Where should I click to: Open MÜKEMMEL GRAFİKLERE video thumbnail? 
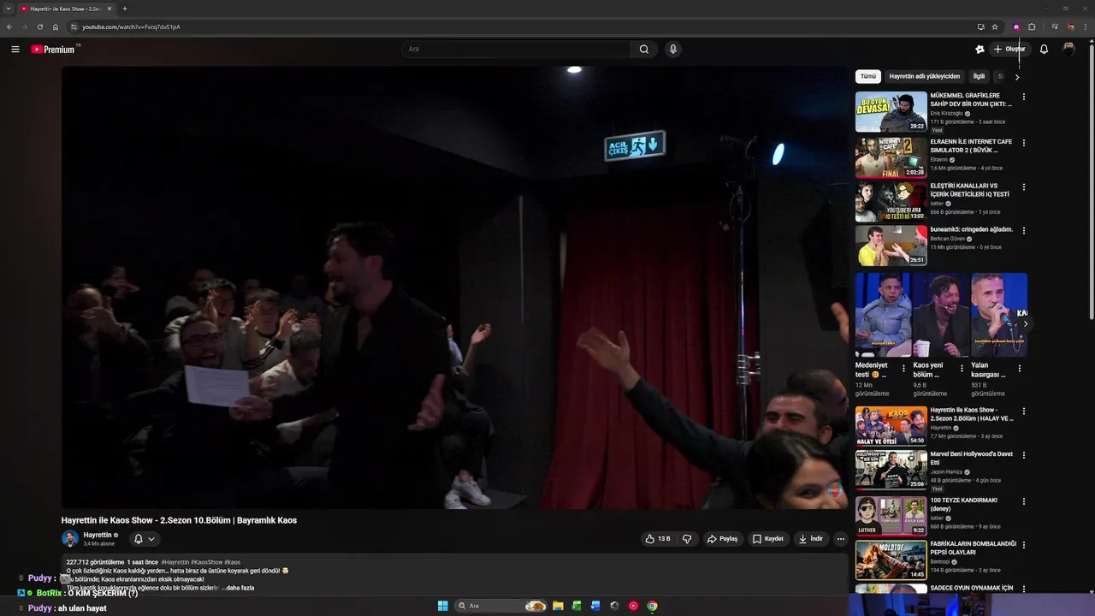point(891,111)
